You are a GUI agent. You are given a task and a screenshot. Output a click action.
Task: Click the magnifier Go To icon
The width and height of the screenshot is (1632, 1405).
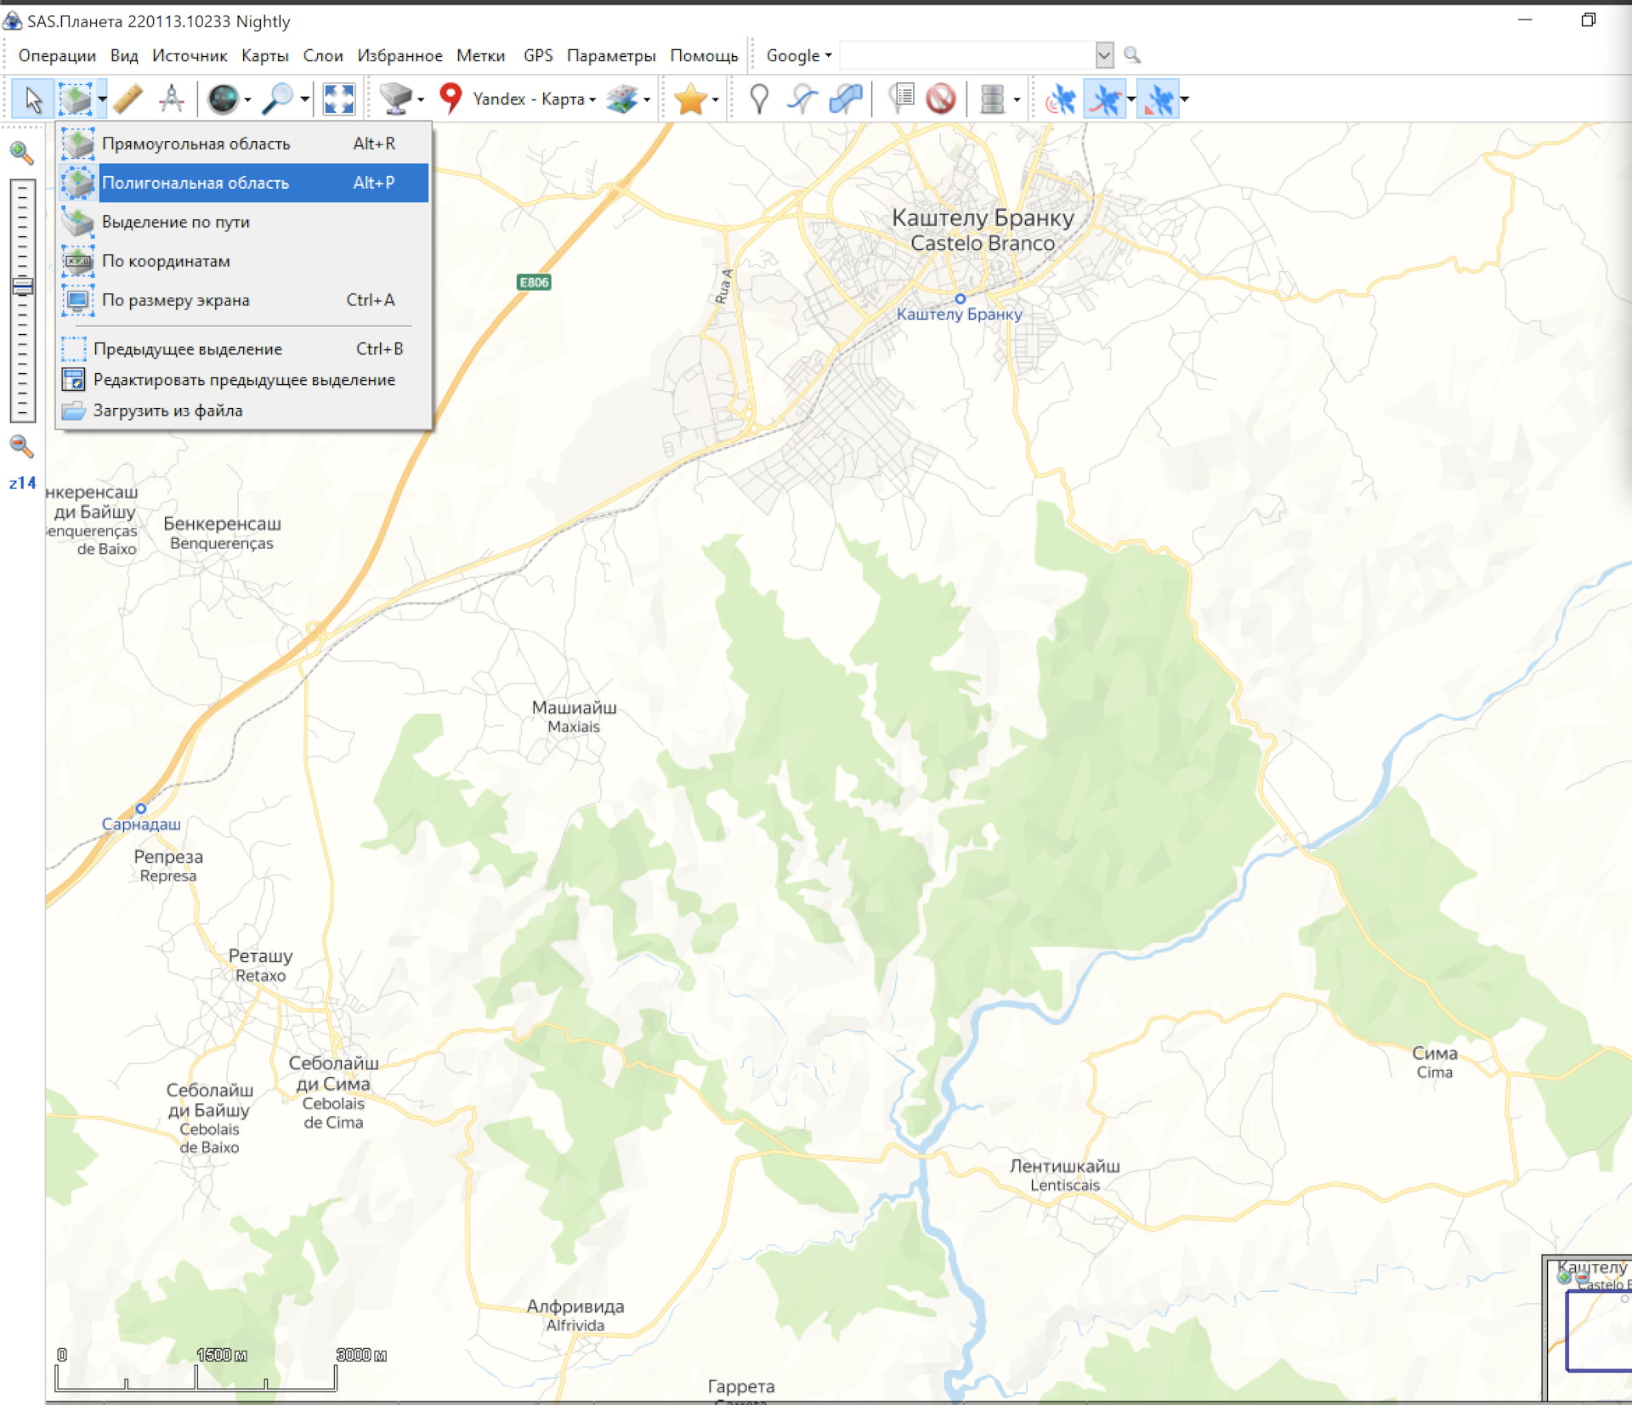[x=277, y=99]
